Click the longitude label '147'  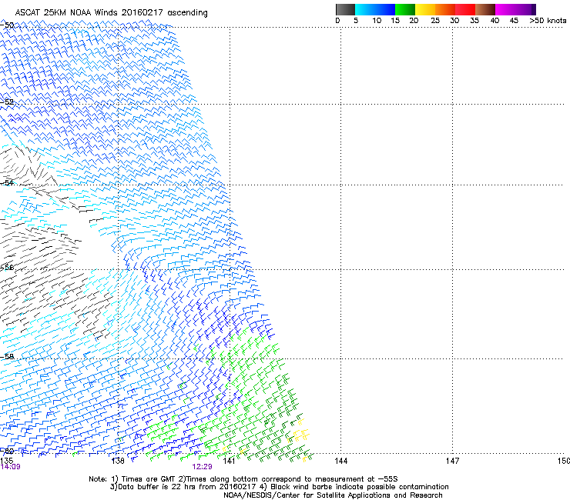click(452, 461)
